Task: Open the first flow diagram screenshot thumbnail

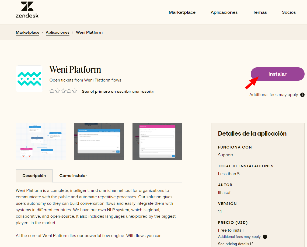Action: [x=41, y=141]
